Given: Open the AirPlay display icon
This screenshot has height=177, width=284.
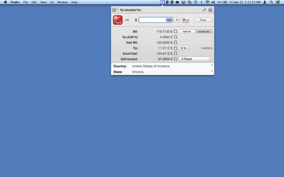Looking at the screenshot, I should pyautogui.click(x=184, y=2).
